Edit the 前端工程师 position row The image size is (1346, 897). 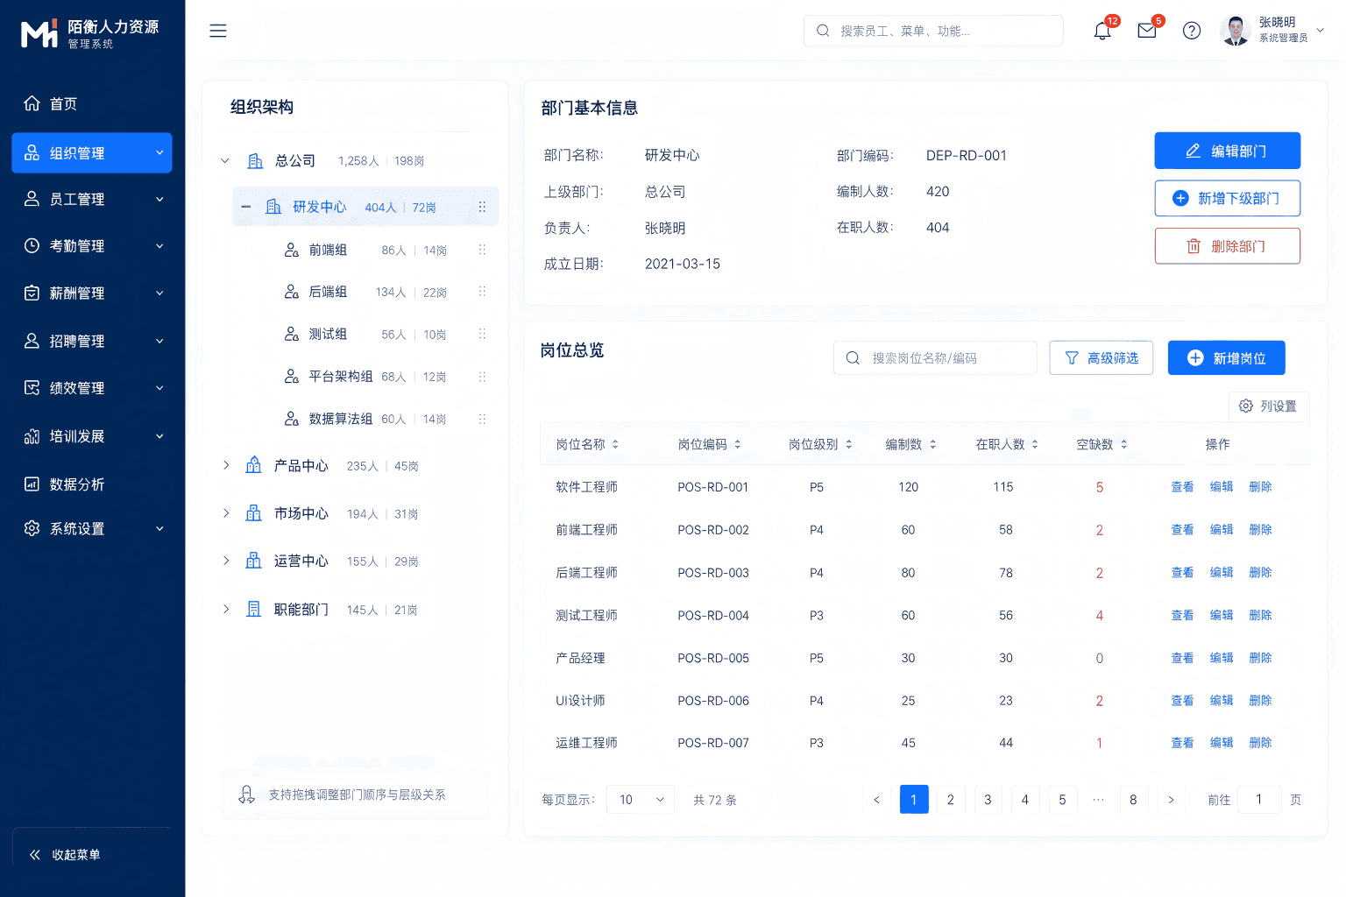pyautogui.click(x=1222, y=530)
